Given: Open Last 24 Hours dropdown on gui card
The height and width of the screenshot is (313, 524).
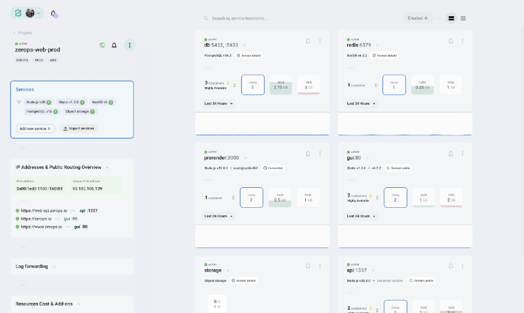Looking at the screenshot, I should coord(361,216).
